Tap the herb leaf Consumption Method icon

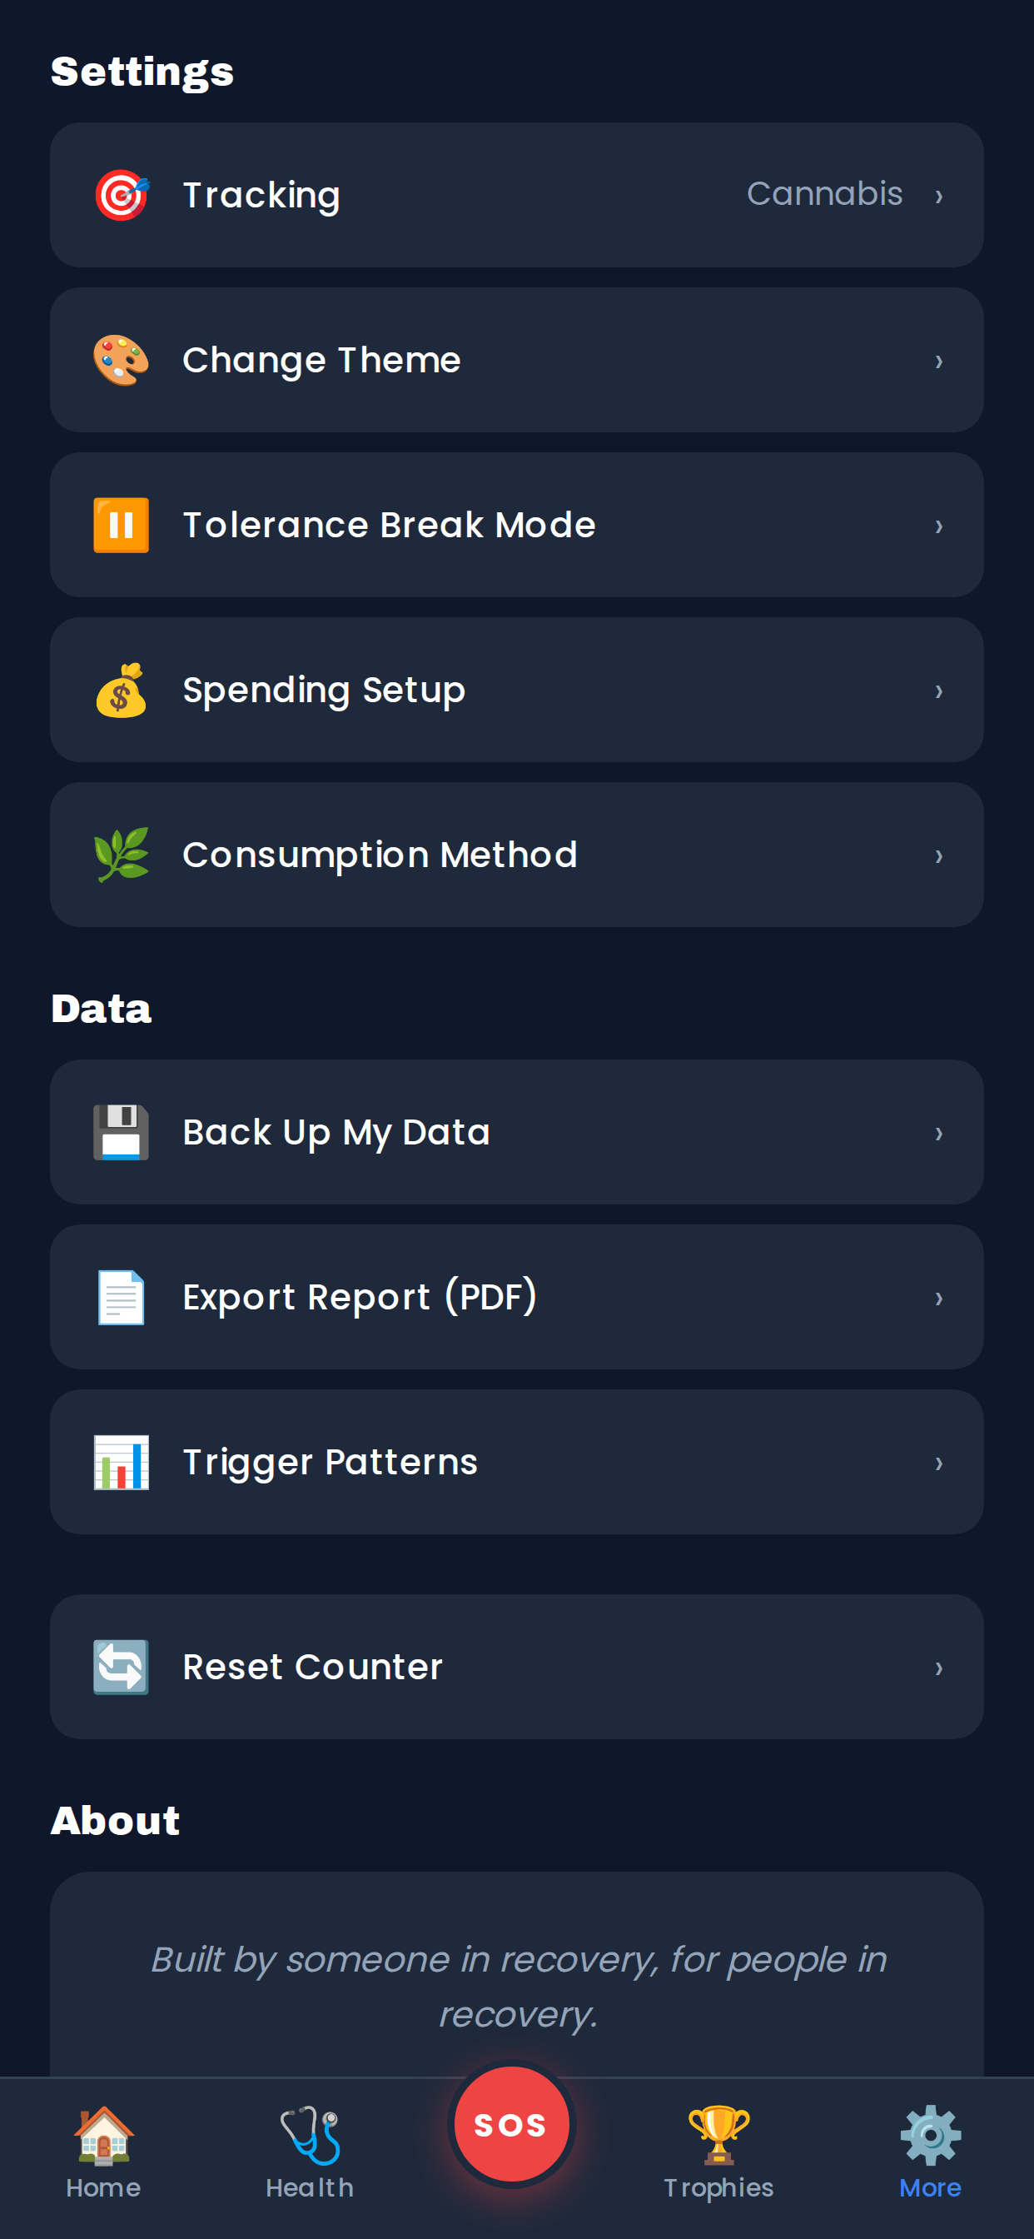(x=122, y=855)
